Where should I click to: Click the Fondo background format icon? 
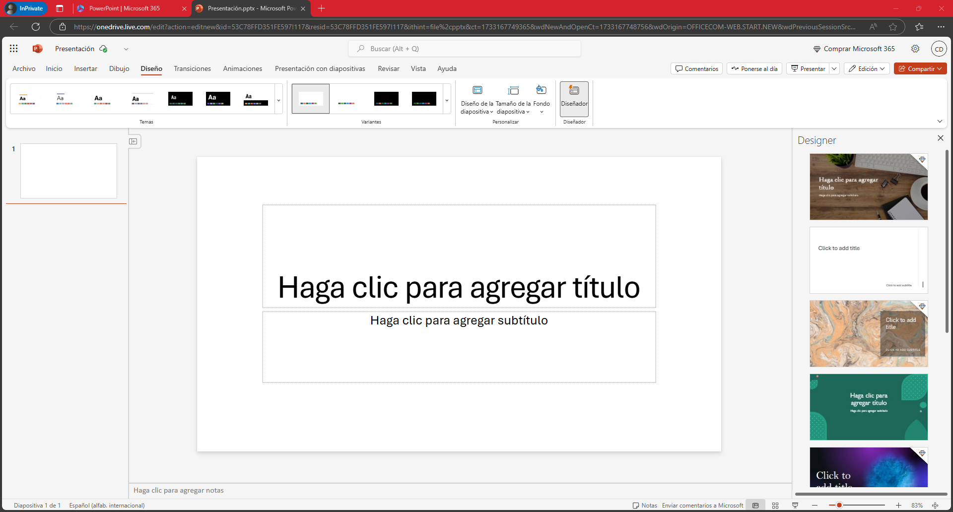pyautogui.click(x=541, y=97)
